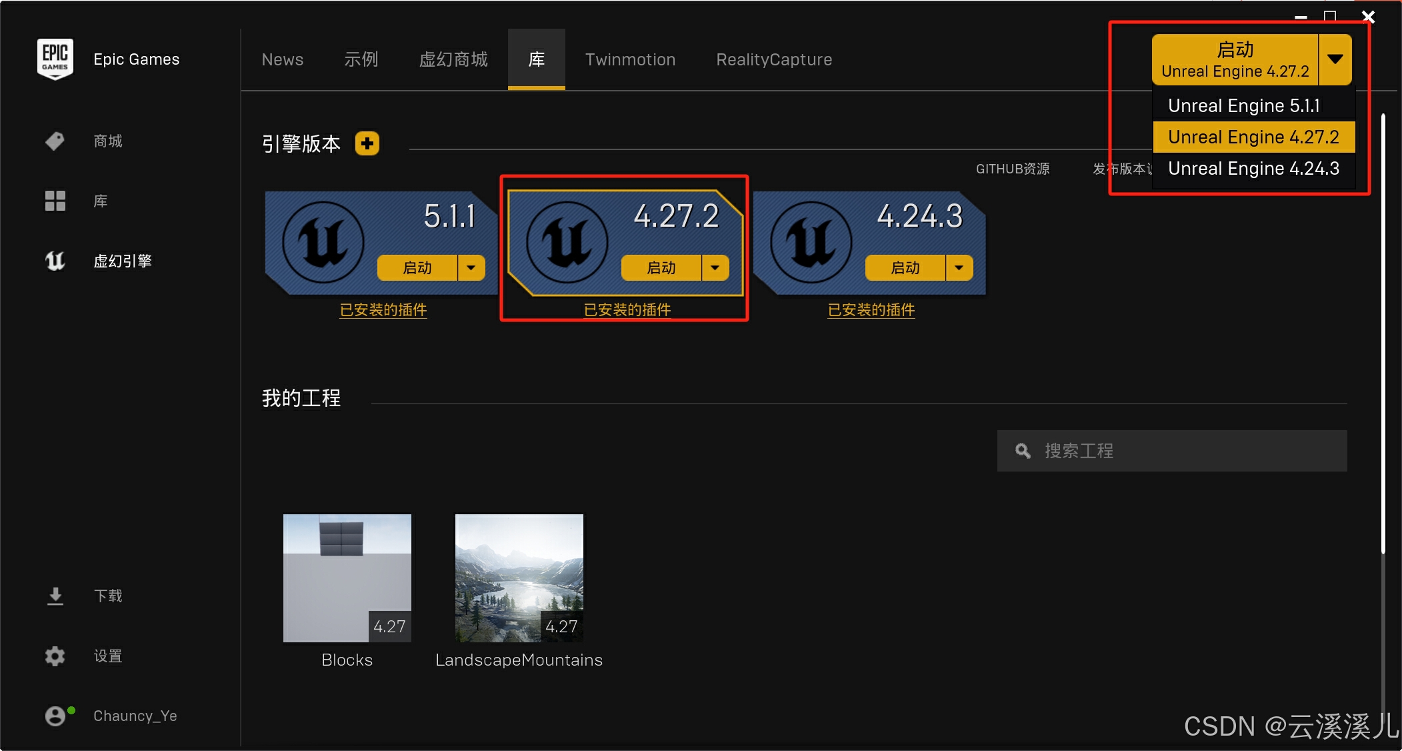Collapse the top-right launch version dropdown arrow
The width and height of the screenshot is (1402, 751).
coord(1335,59)
